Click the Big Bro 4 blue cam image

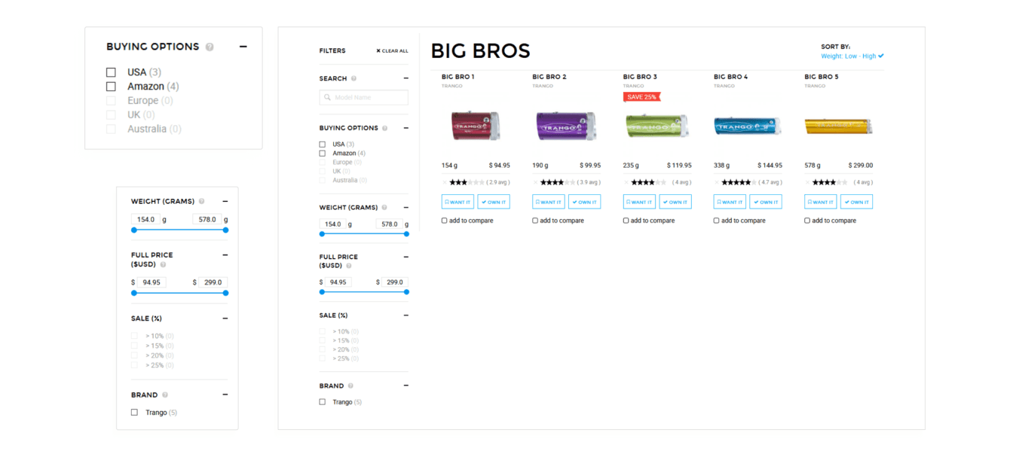[x=748, y=126]
